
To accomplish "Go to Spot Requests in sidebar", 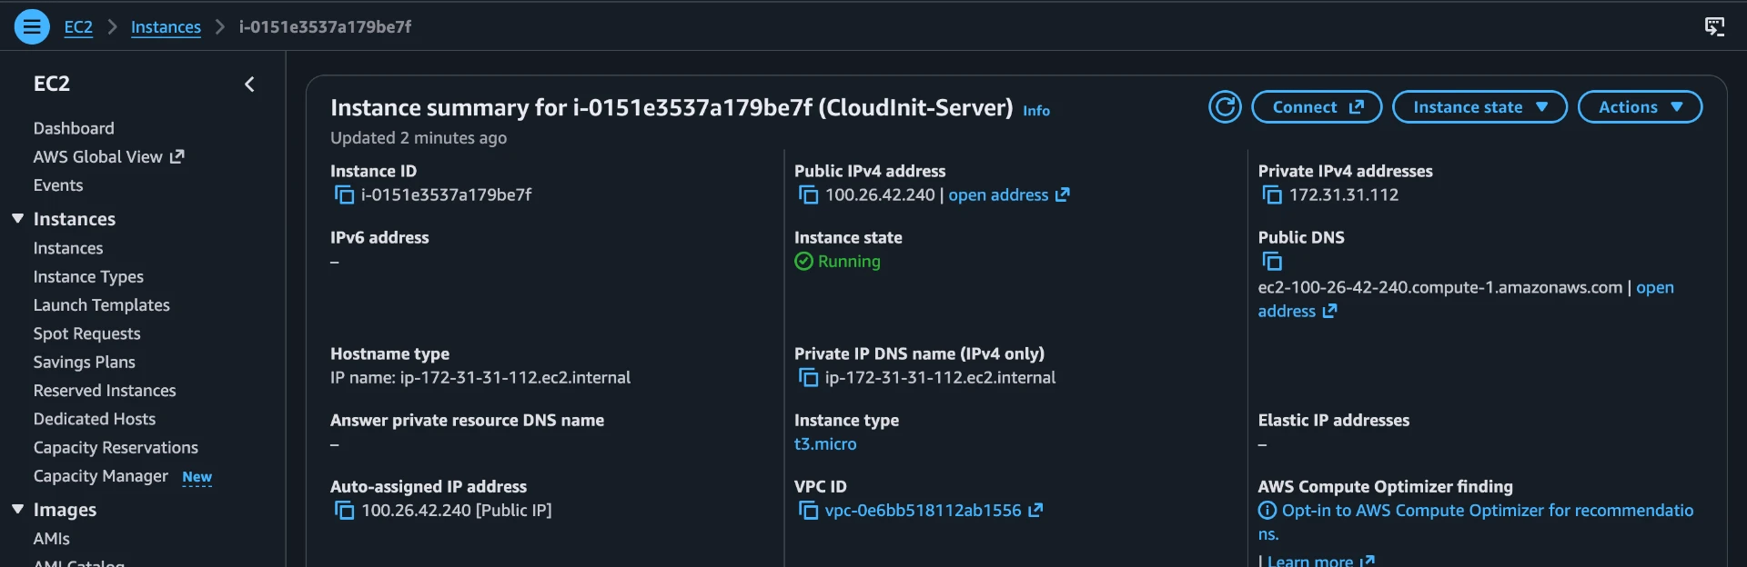I will pyautogui.click(x=87, y=333).
